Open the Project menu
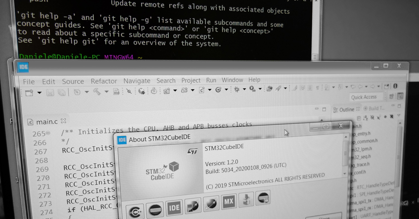Image resolution: width=419 pixels, height=219 pixels. point(191,80)
